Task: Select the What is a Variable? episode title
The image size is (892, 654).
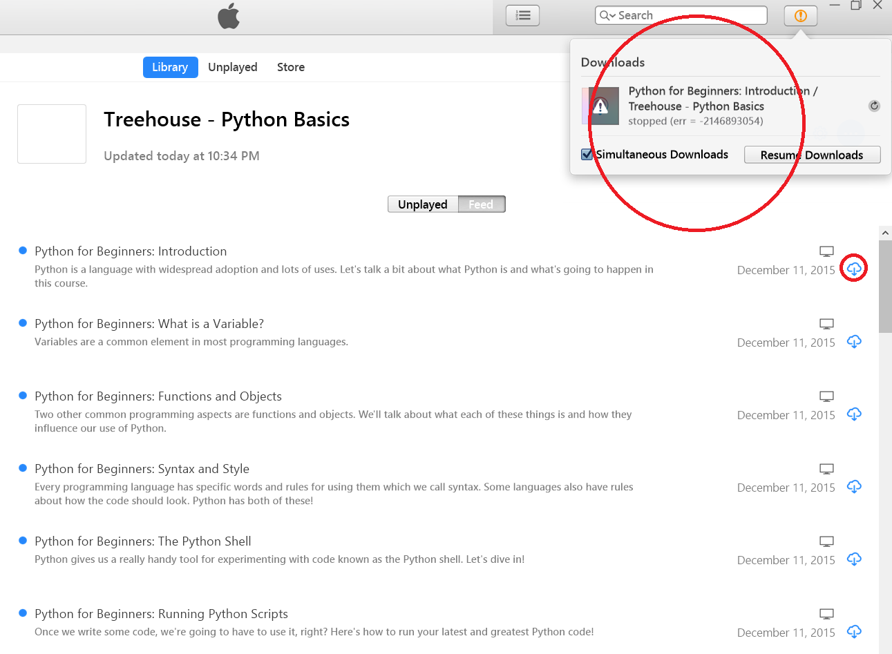Action: tap(149, 324)
